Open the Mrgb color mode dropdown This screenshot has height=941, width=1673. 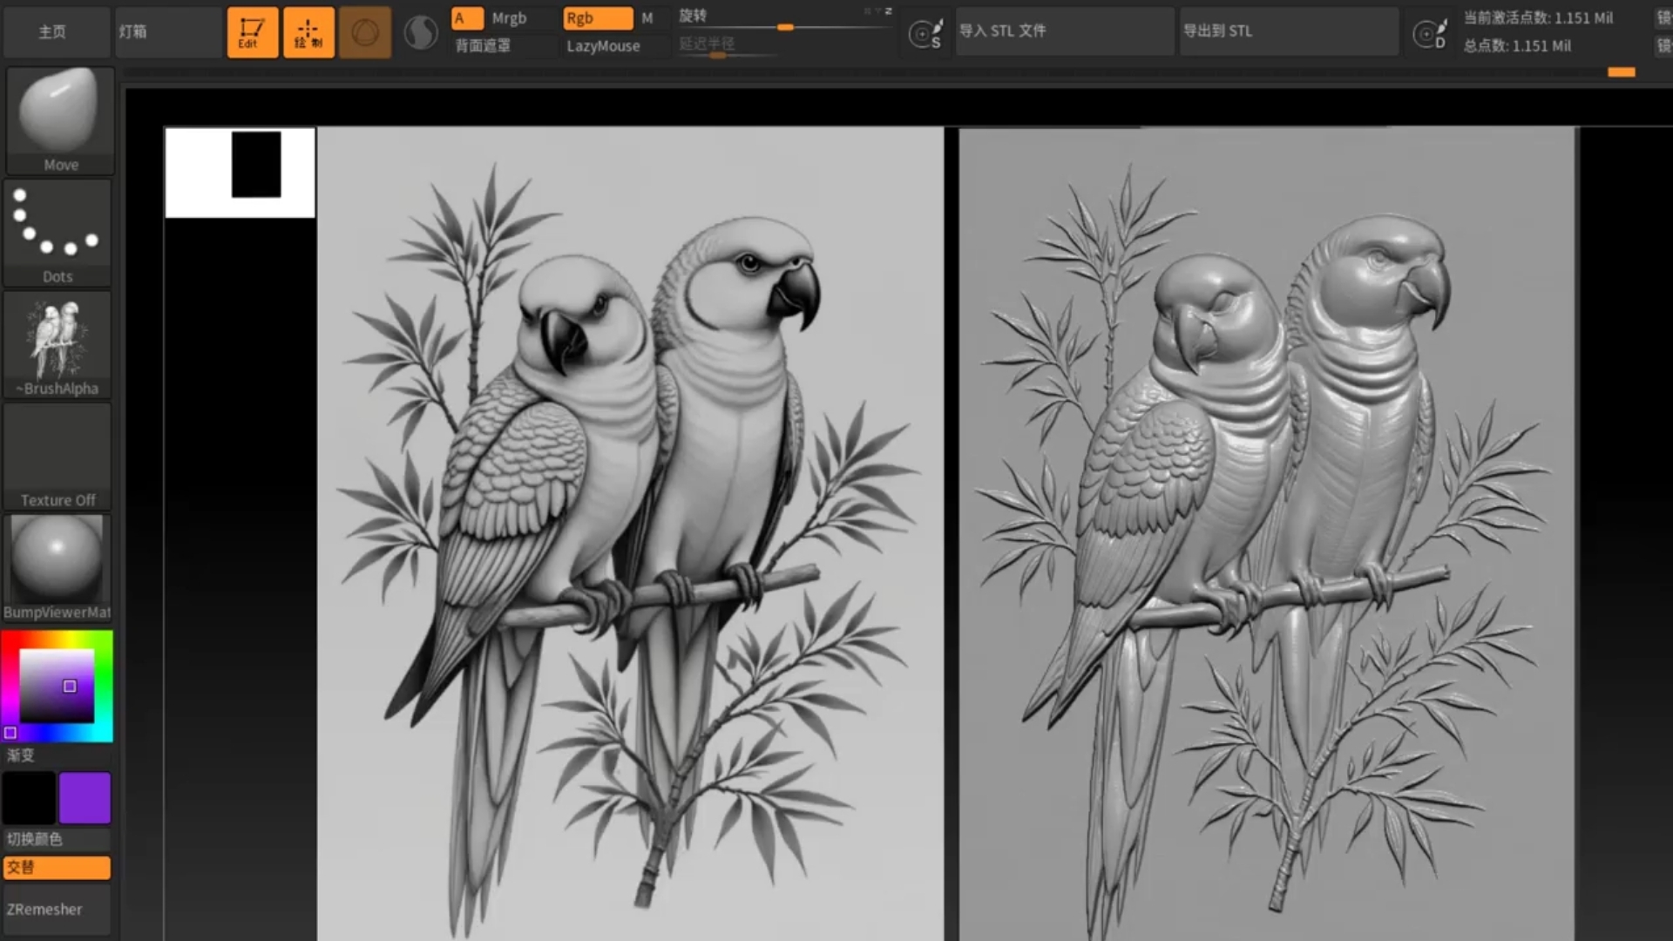click(x=509, y=16)
